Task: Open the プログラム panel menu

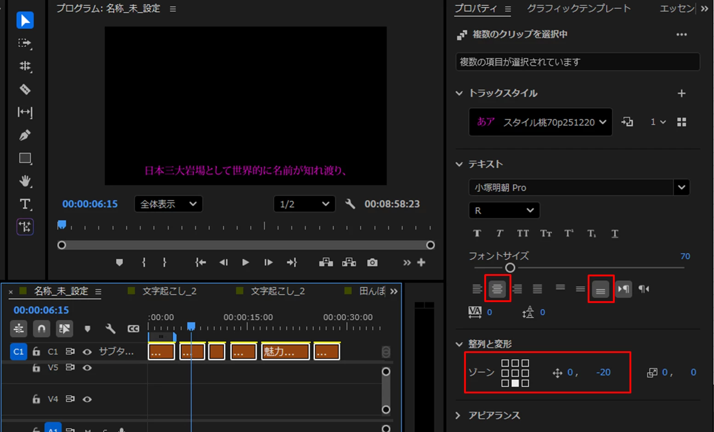Action: (x=173, y=9)
